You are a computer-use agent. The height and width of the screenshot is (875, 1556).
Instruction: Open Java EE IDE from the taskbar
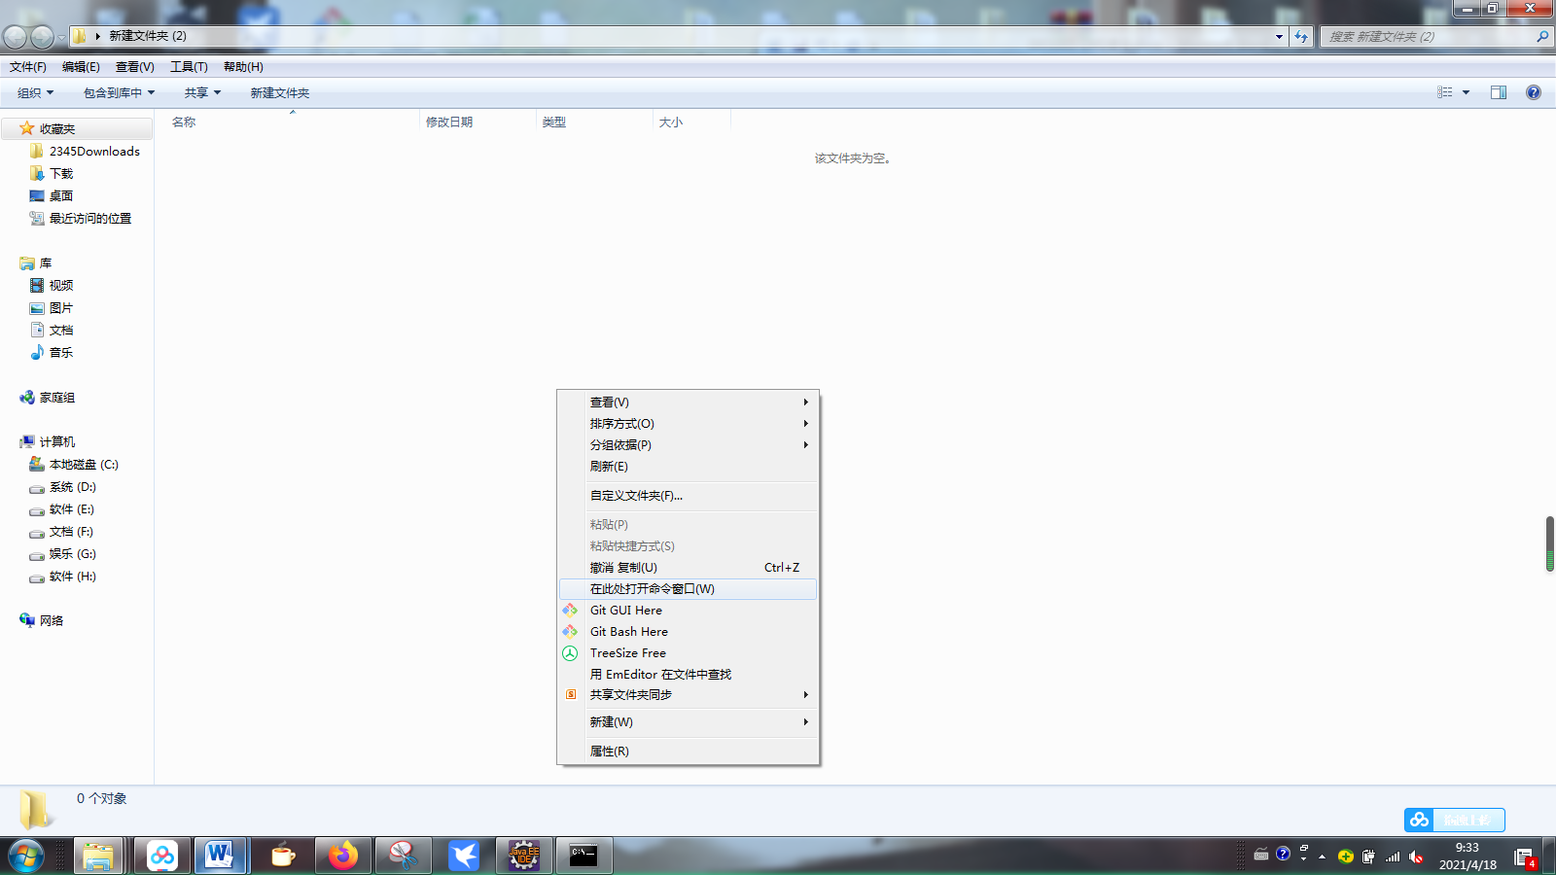click(523, 856)
